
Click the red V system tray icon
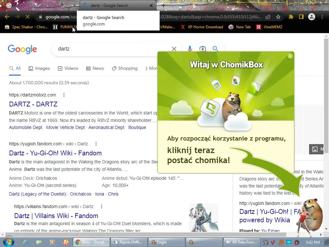point(273,242)
